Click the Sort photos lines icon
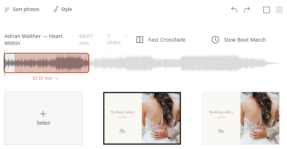Image resolution: width=287 pixels, height=149 pixels. click(7, 10)
